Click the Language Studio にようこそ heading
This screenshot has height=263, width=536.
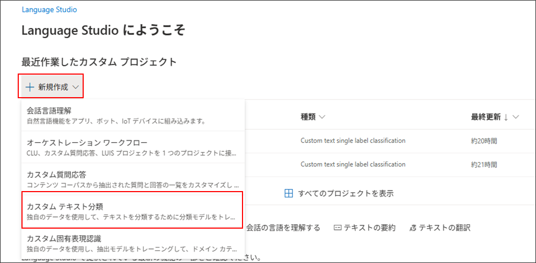click(103, 31)
